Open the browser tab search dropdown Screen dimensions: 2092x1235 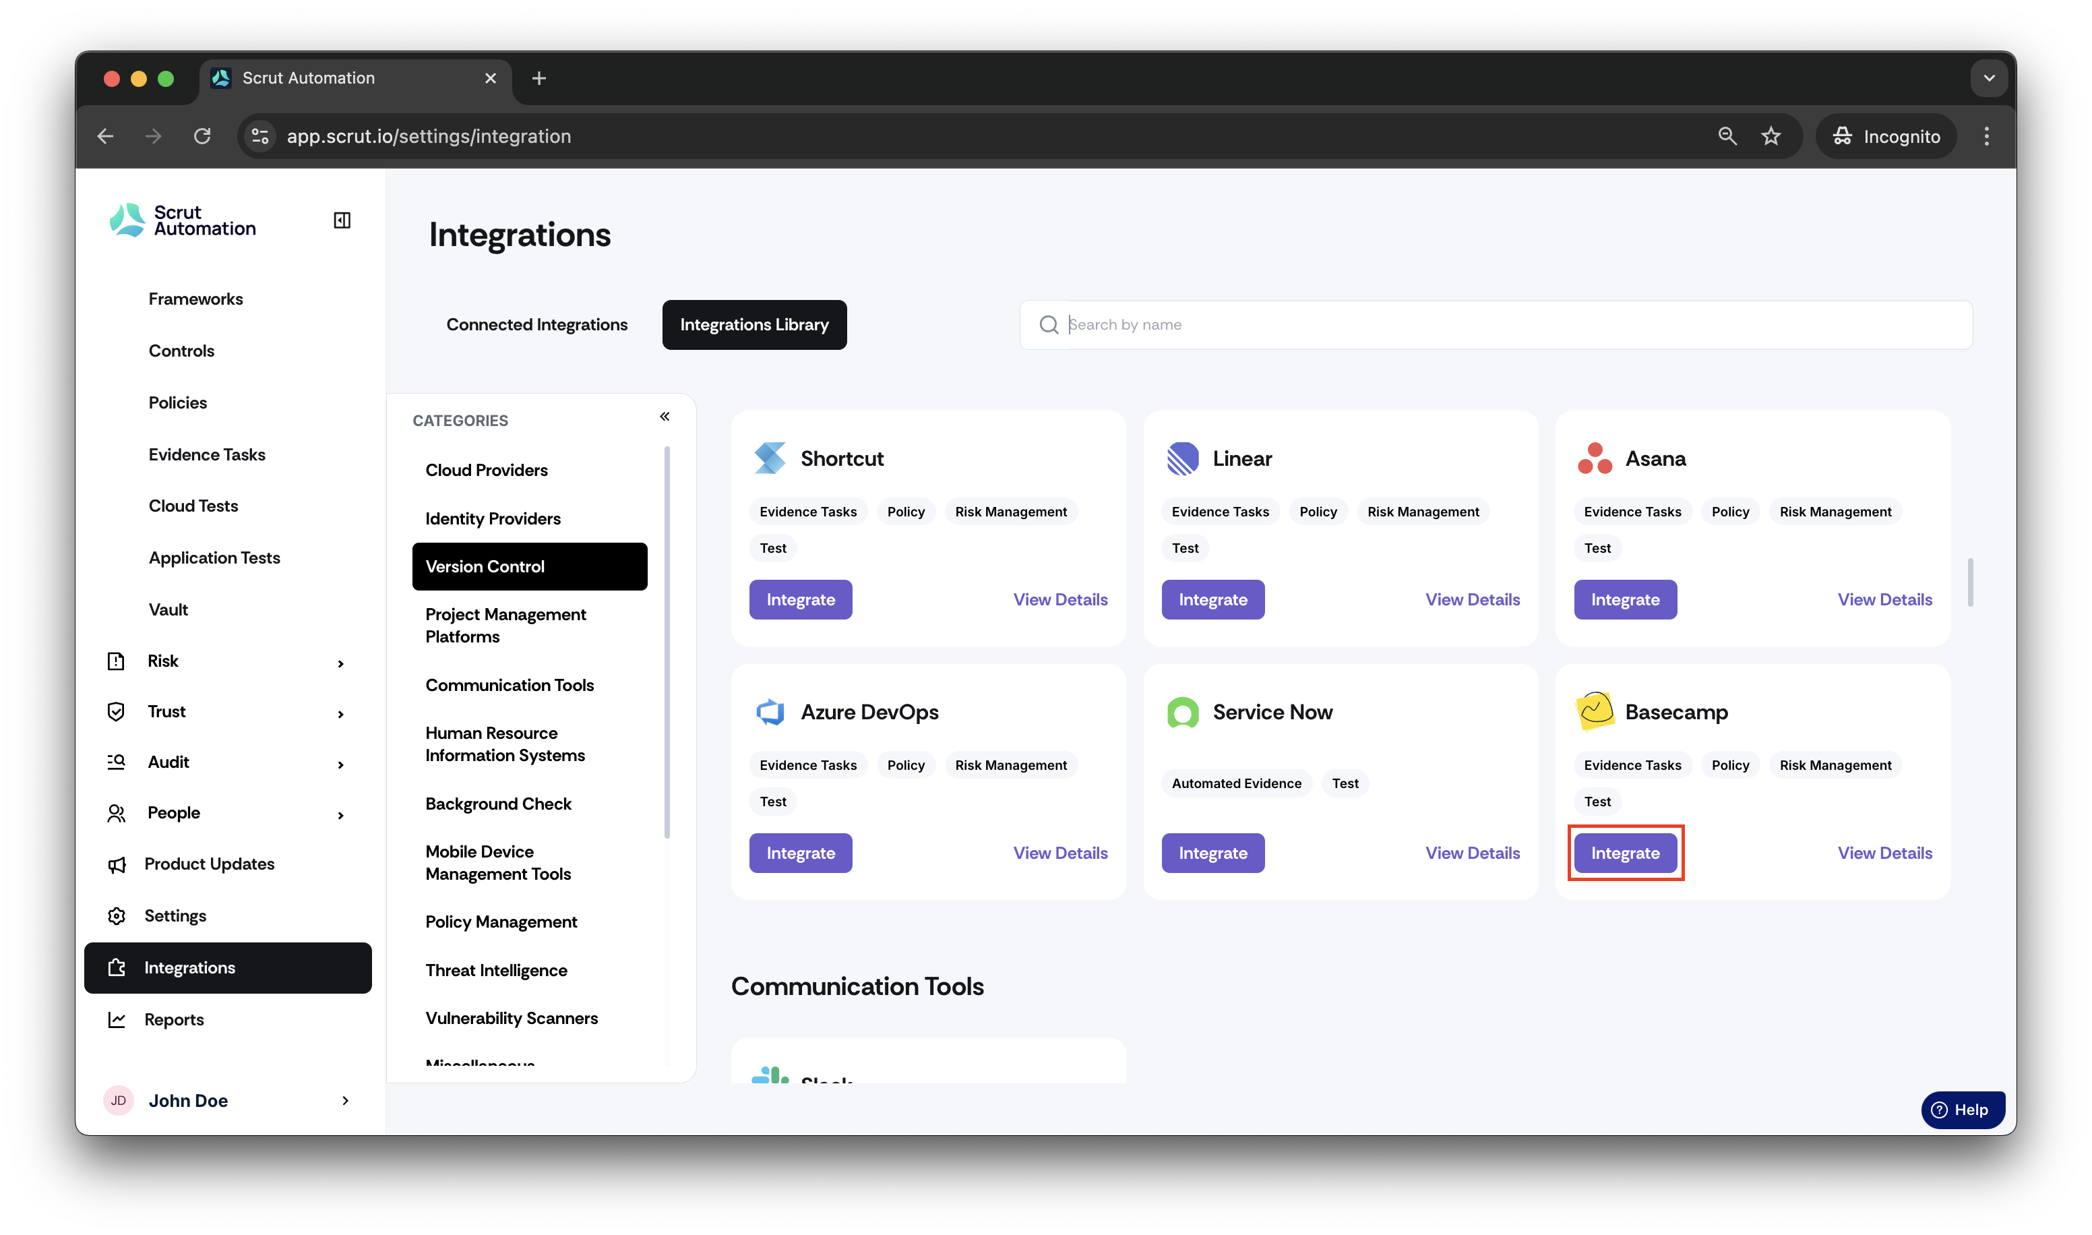pyautogui.click(x=1989, y=78)
